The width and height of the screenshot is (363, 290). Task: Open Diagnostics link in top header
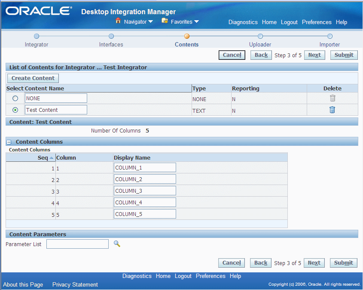tap(243, 22)
